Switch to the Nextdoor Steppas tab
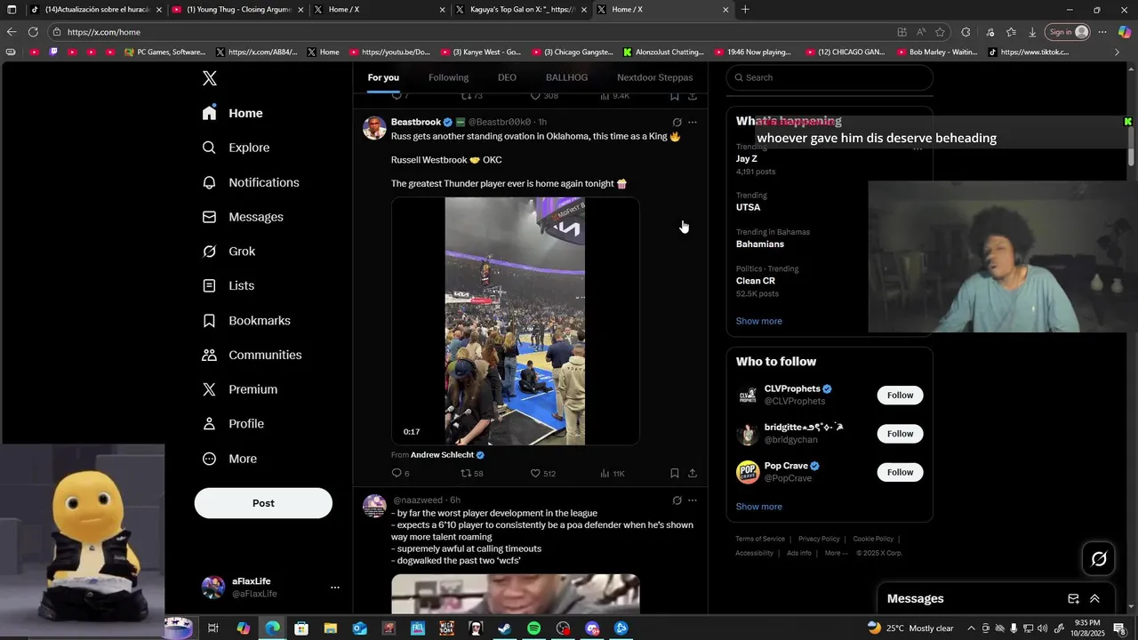 (654, 77)
